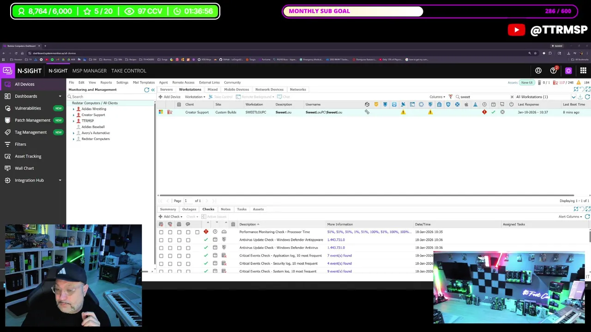
Task: Open the app switcher grid icon
Action: (583, 71)
